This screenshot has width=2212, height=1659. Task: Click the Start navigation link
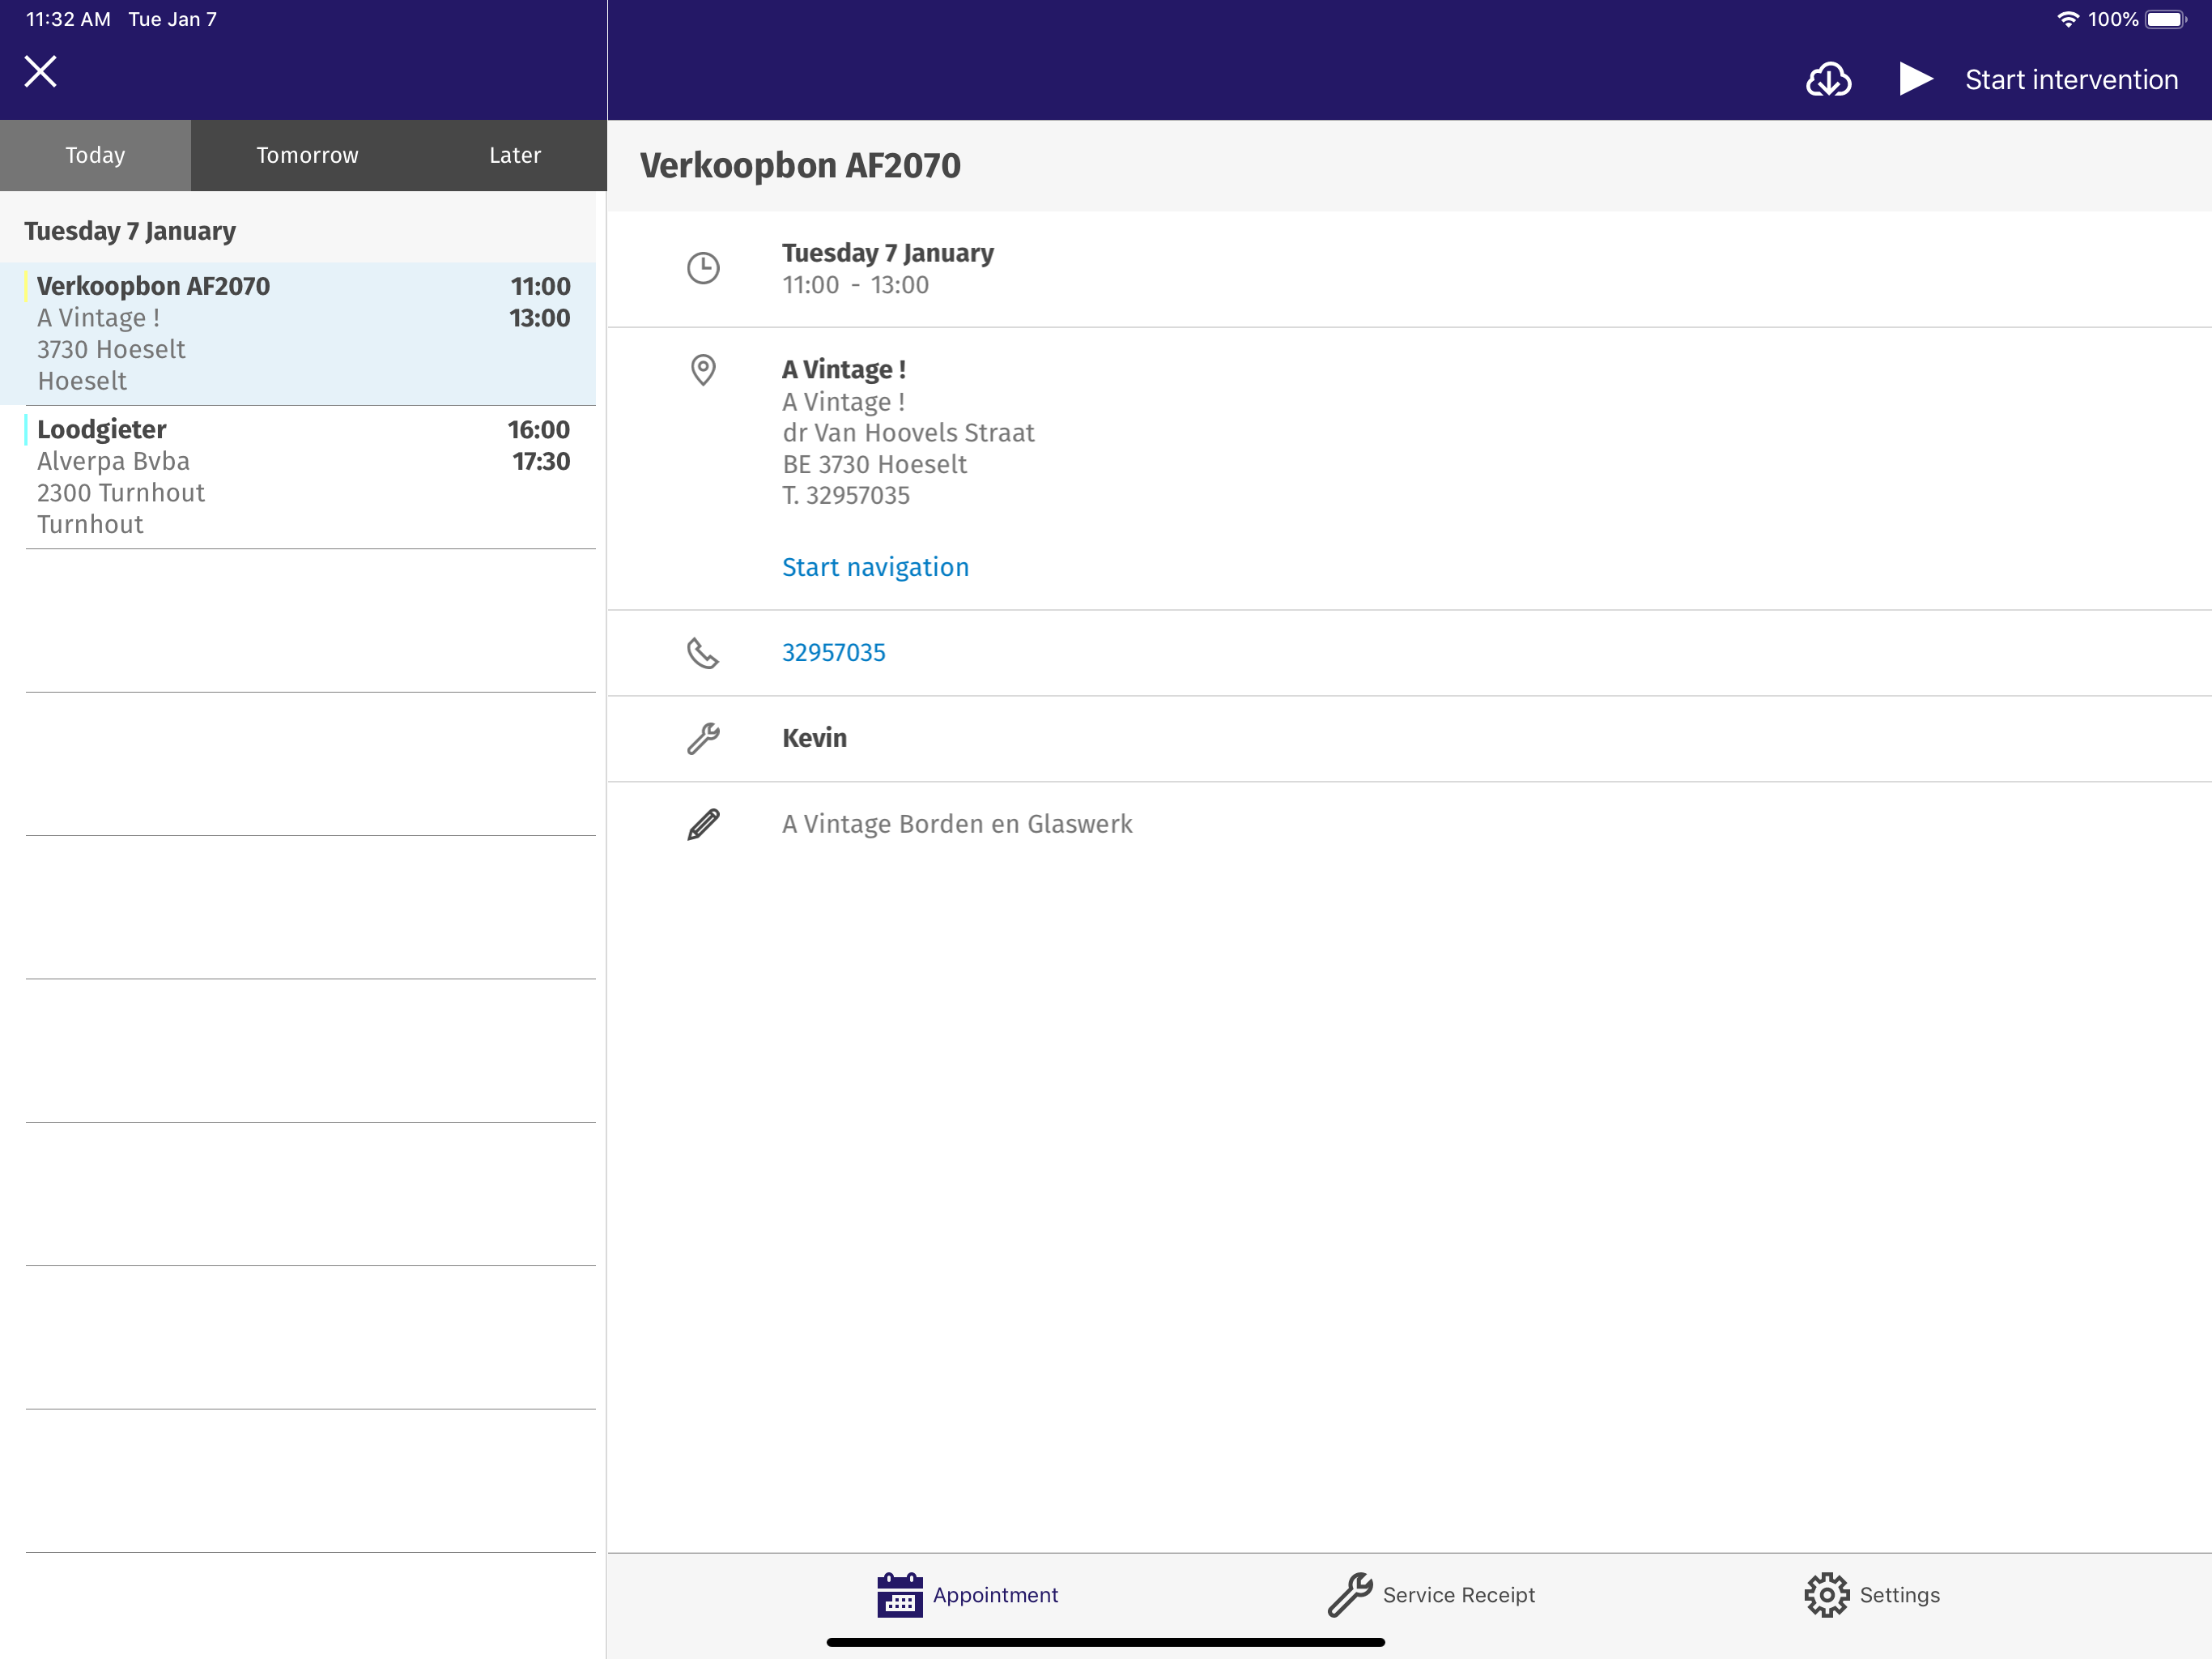tap(875, 567)
